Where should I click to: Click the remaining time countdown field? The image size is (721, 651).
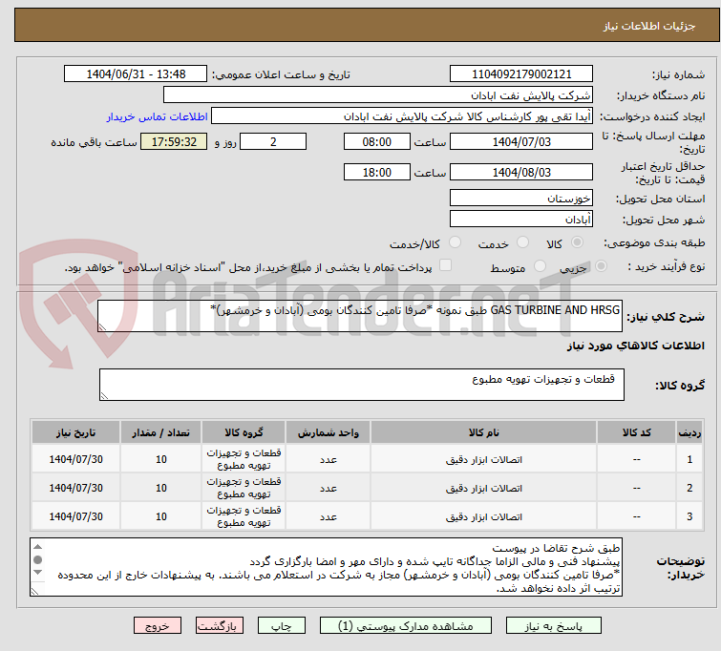(x=174, y=142)
